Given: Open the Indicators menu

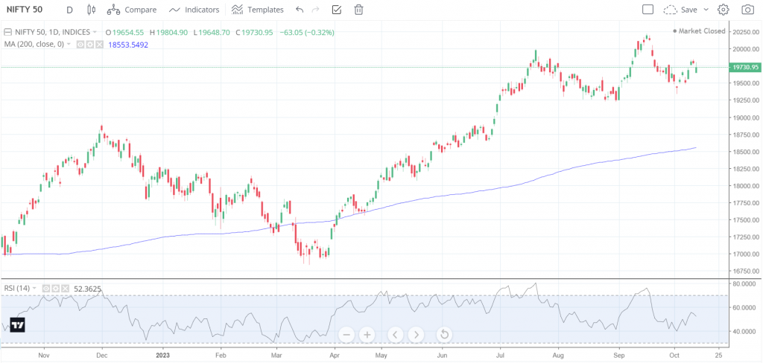Looking at the screenshot, I should click(x=194, y=9).
